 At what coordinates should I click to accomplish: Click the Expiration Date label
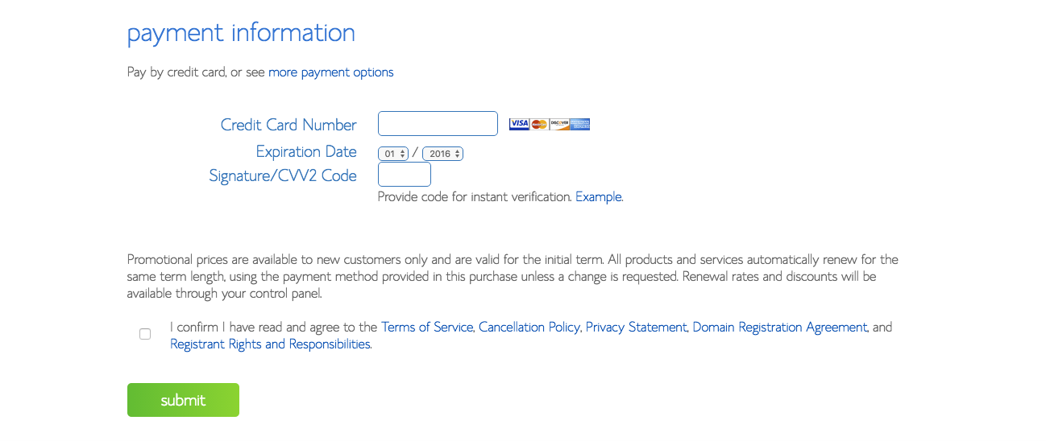point(306,151)
